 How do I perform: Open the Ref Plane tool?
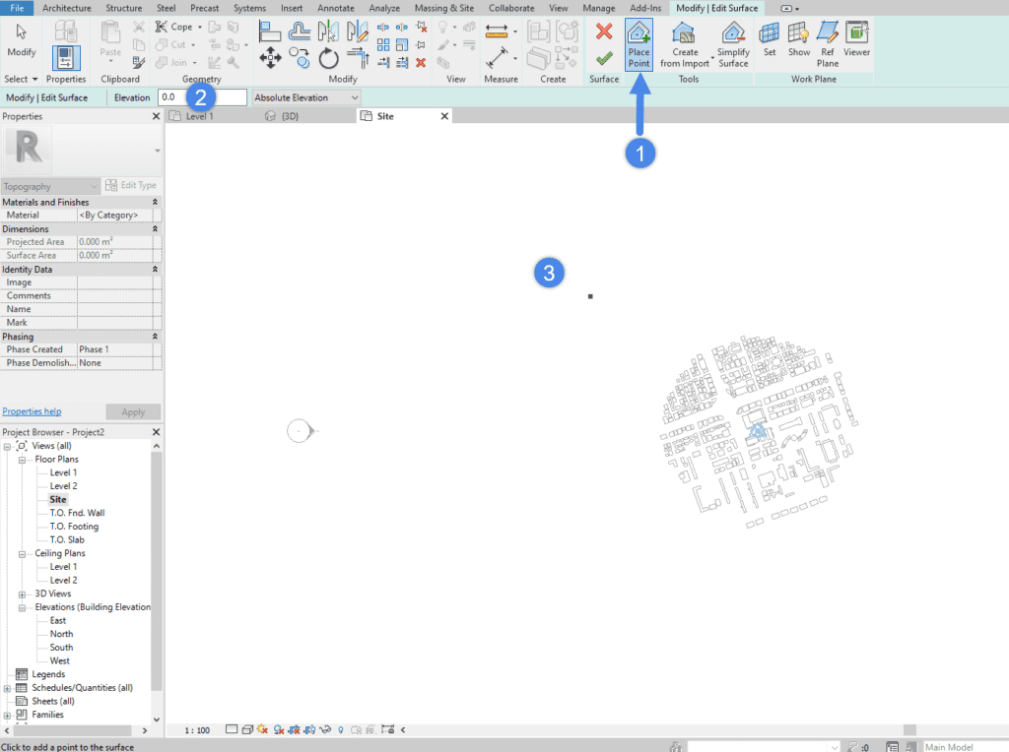829,43
